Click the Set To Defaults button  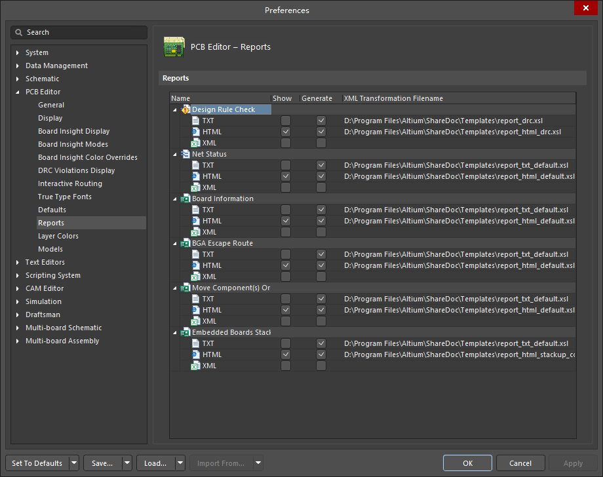[37, 463]
